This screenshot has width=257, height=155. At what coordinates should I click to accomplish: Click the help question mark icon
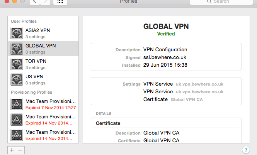coord(245,150)
